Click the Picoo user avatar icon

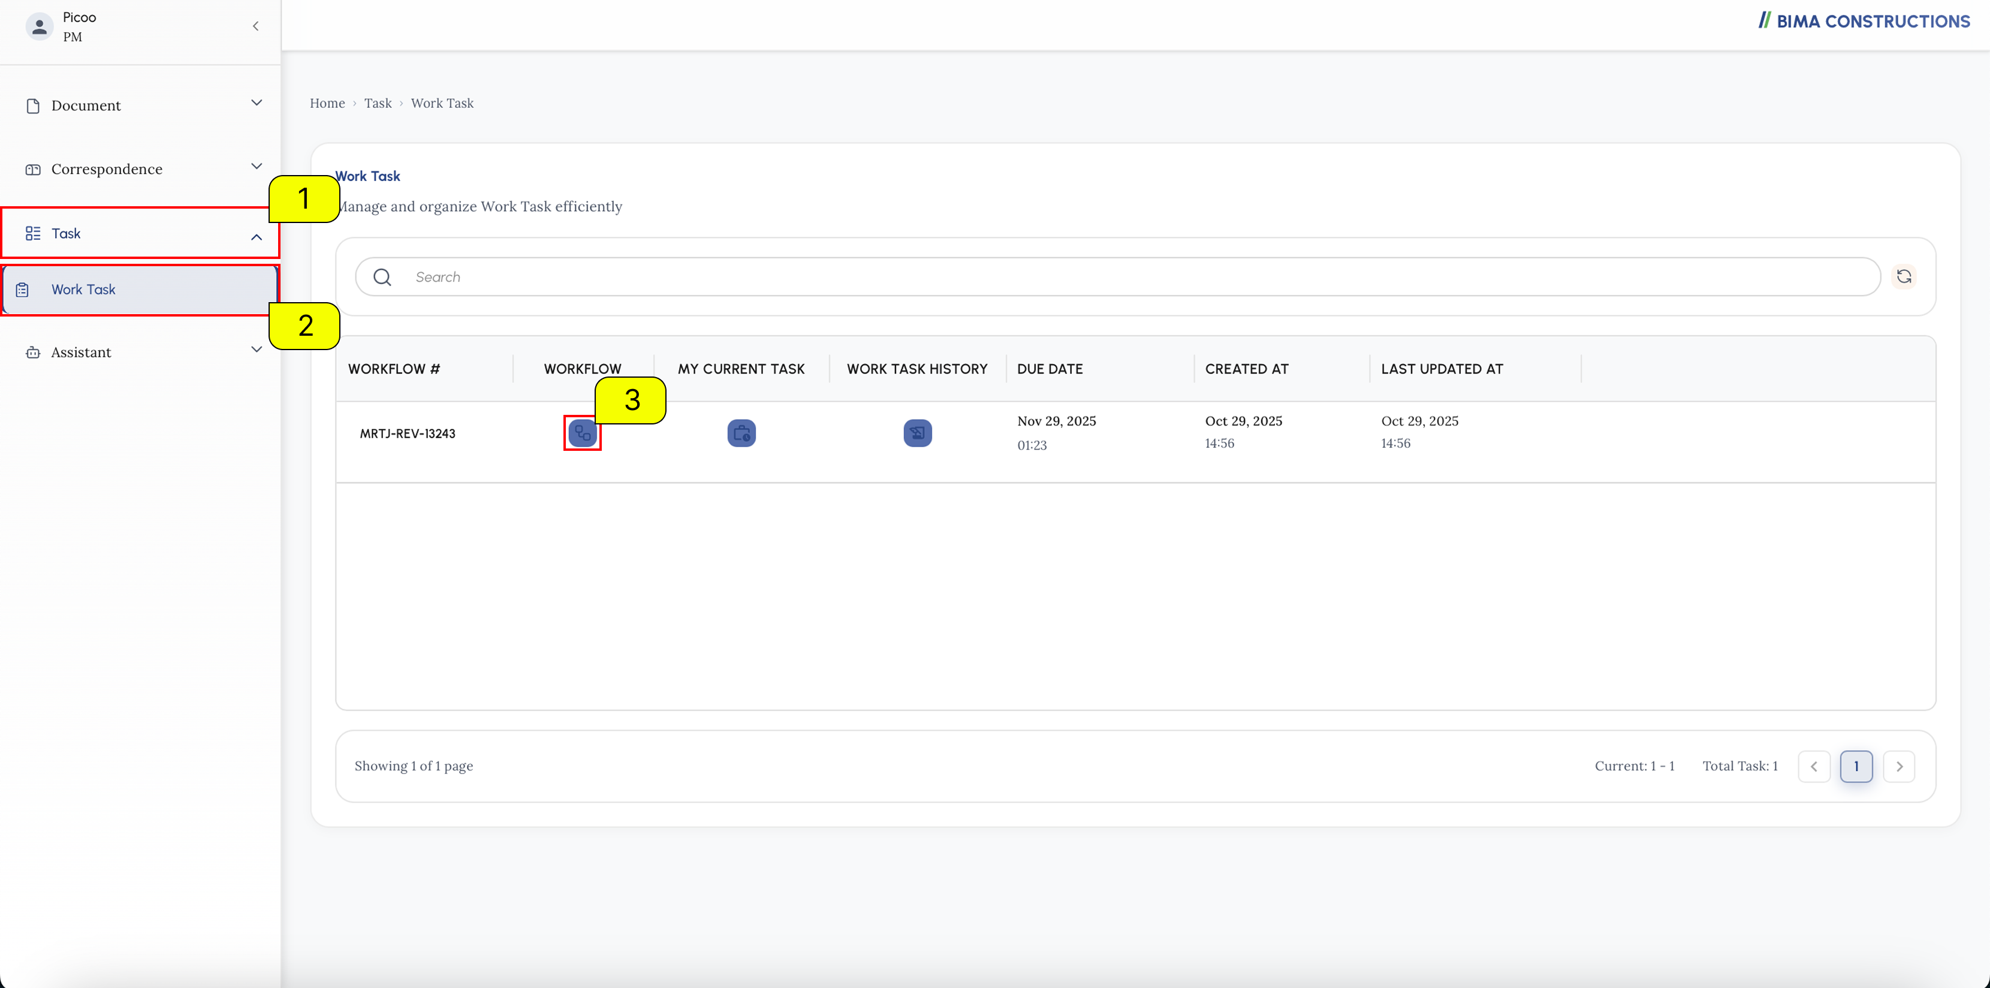[x=38, y=26]
